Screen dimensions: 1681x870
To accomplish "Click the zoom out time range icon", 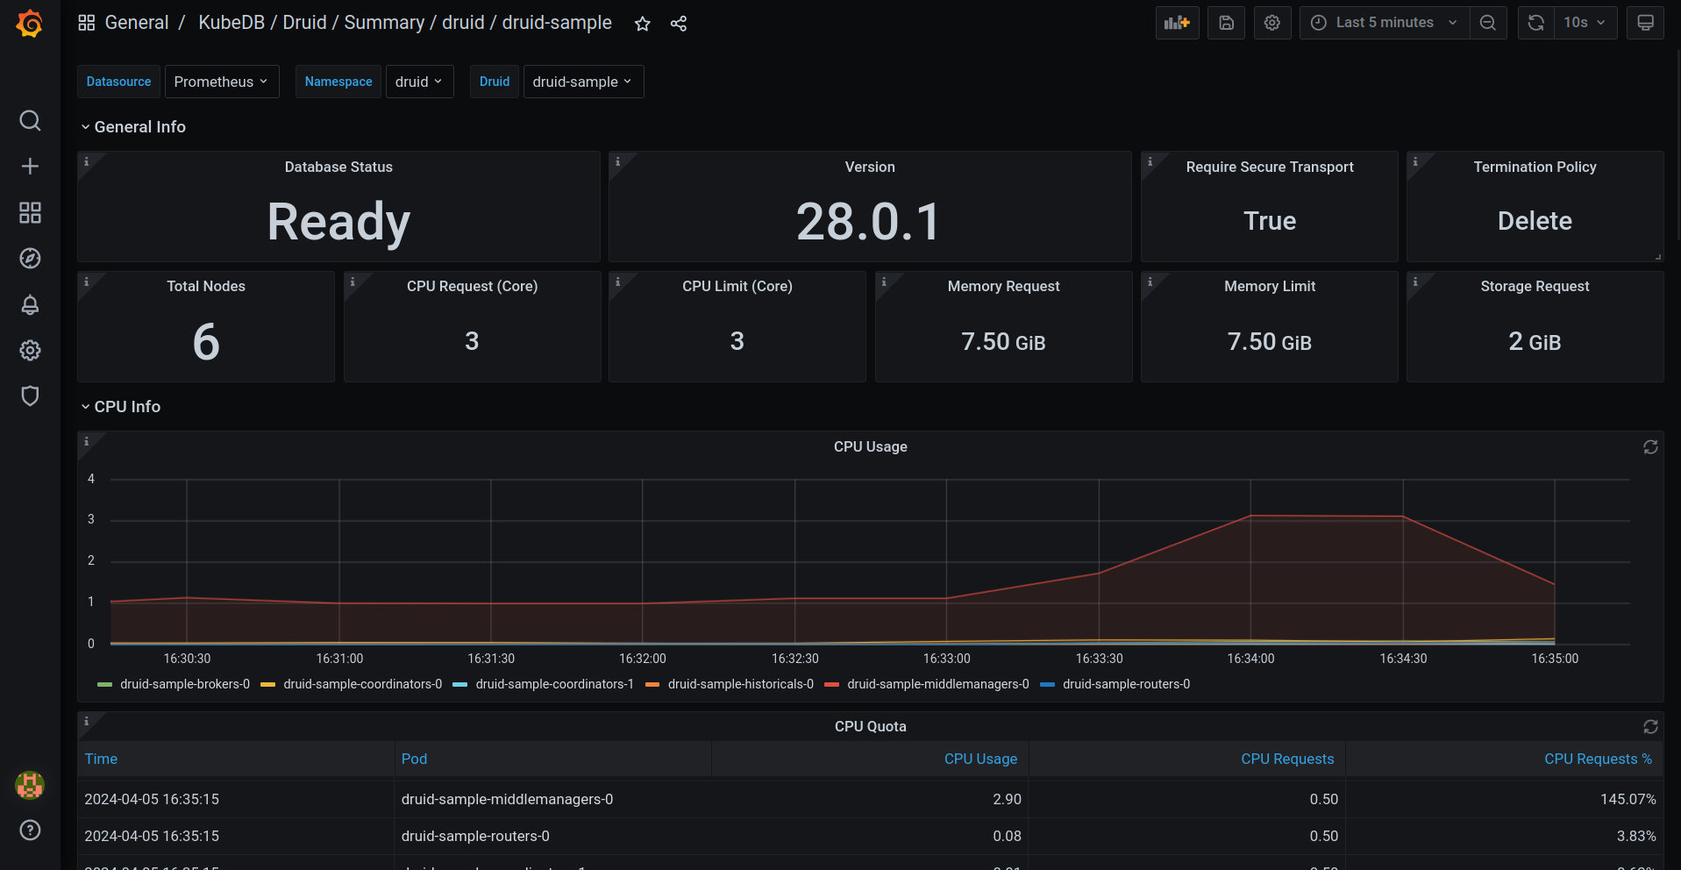I will tap(1488, 23).
